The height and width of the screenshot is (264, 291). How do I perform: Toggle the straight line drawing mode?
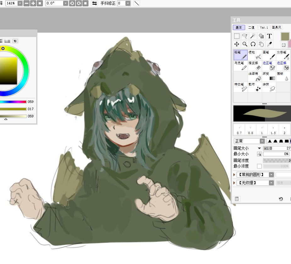(137, 3)
